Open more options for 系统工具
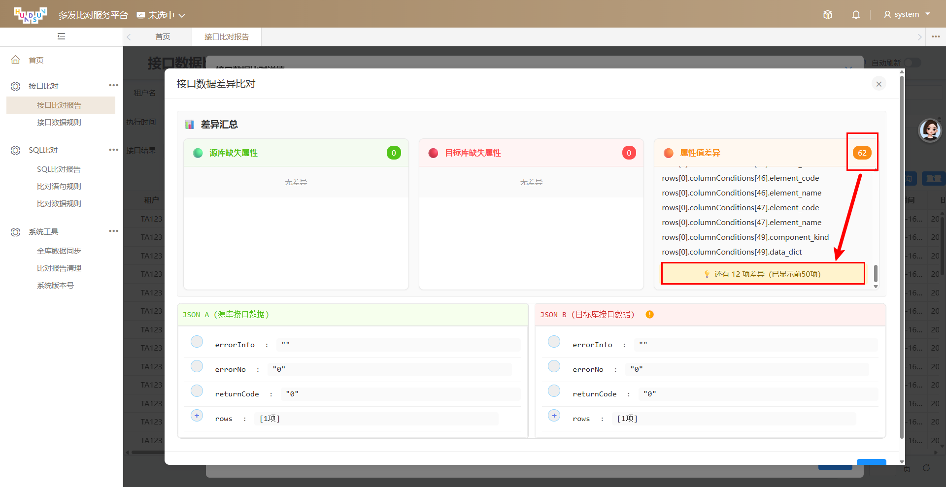This screenshot has height=487, width=946. tap(114, 231)
